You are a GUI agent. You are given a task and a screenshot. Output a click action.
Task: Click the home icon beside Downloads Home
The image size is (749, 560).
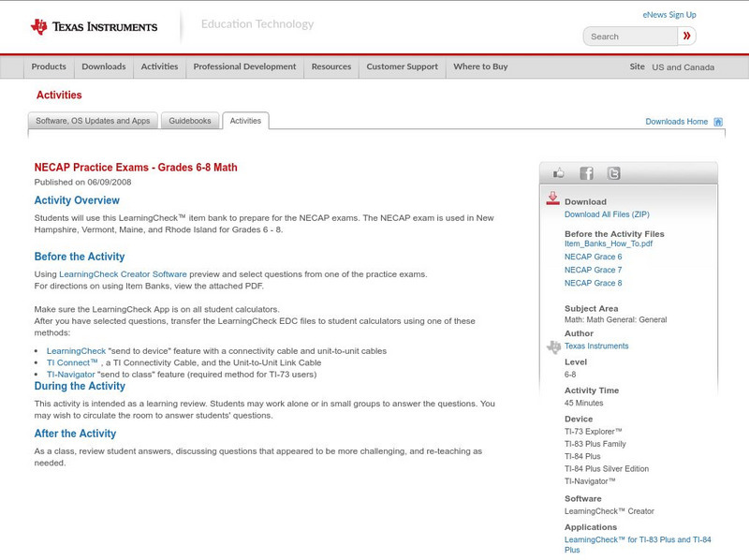[716, 122]
